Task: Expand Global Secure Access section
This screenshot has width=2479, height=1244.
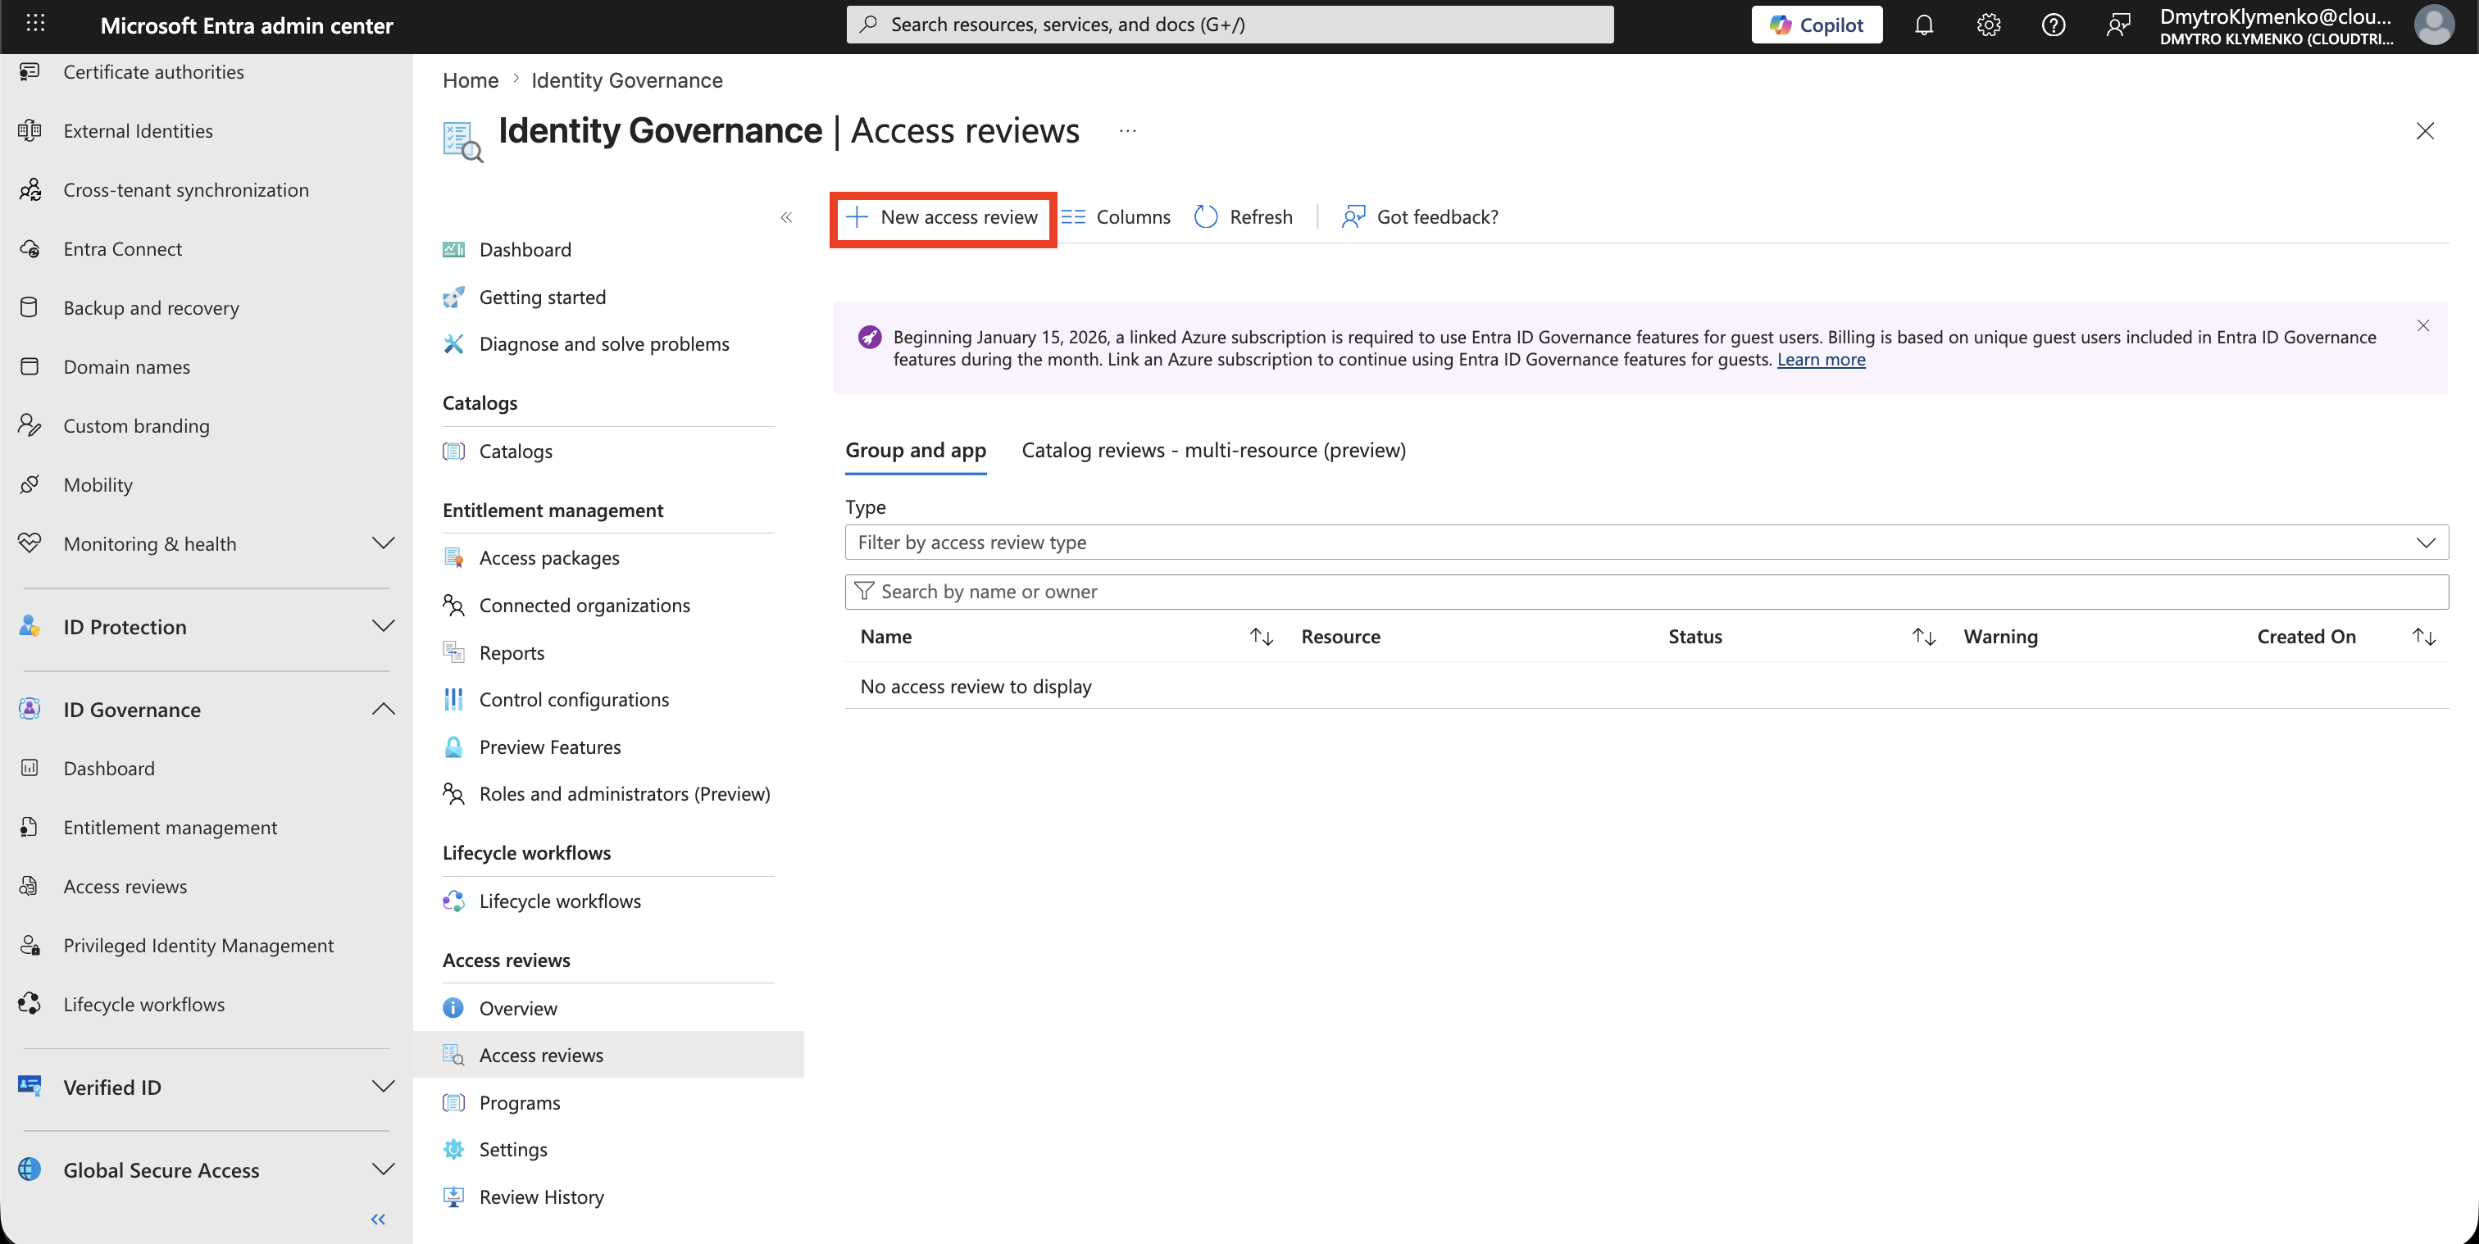Action: tap(383, 1169)
